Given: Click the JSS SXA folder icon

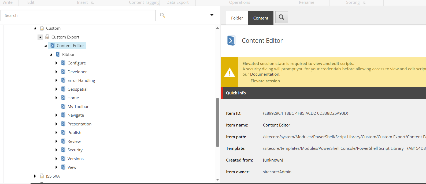Looking at the screenshot, I should pos(42,176).
